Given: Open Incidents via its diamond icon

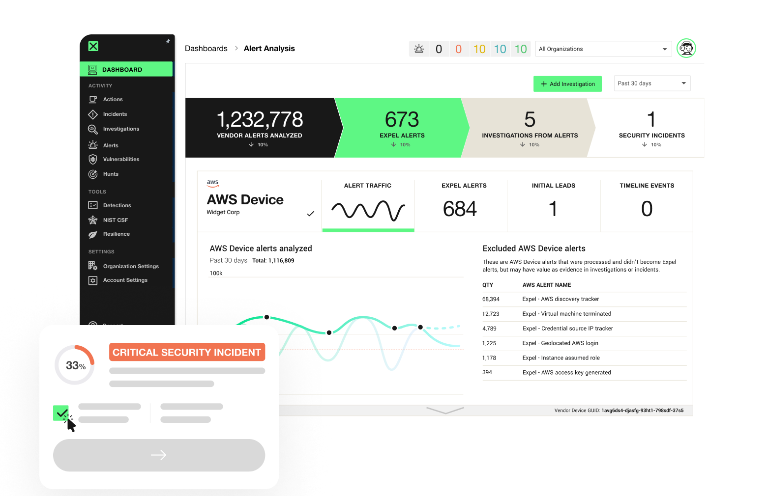Looking at the screenshot, I should click(92, 114).
